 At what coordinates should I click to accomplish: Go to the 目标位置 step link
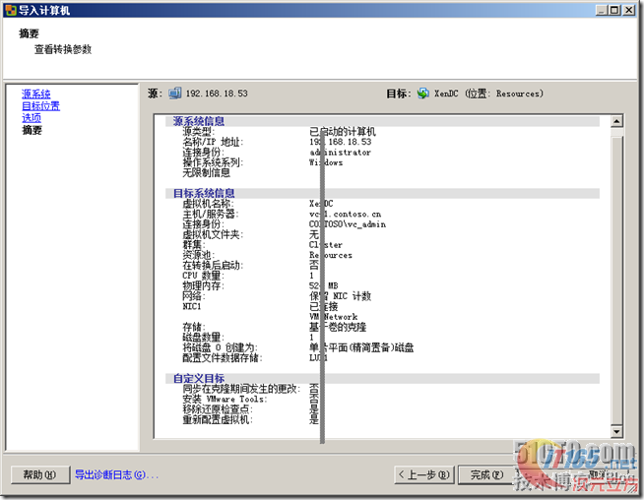point(40,106)
